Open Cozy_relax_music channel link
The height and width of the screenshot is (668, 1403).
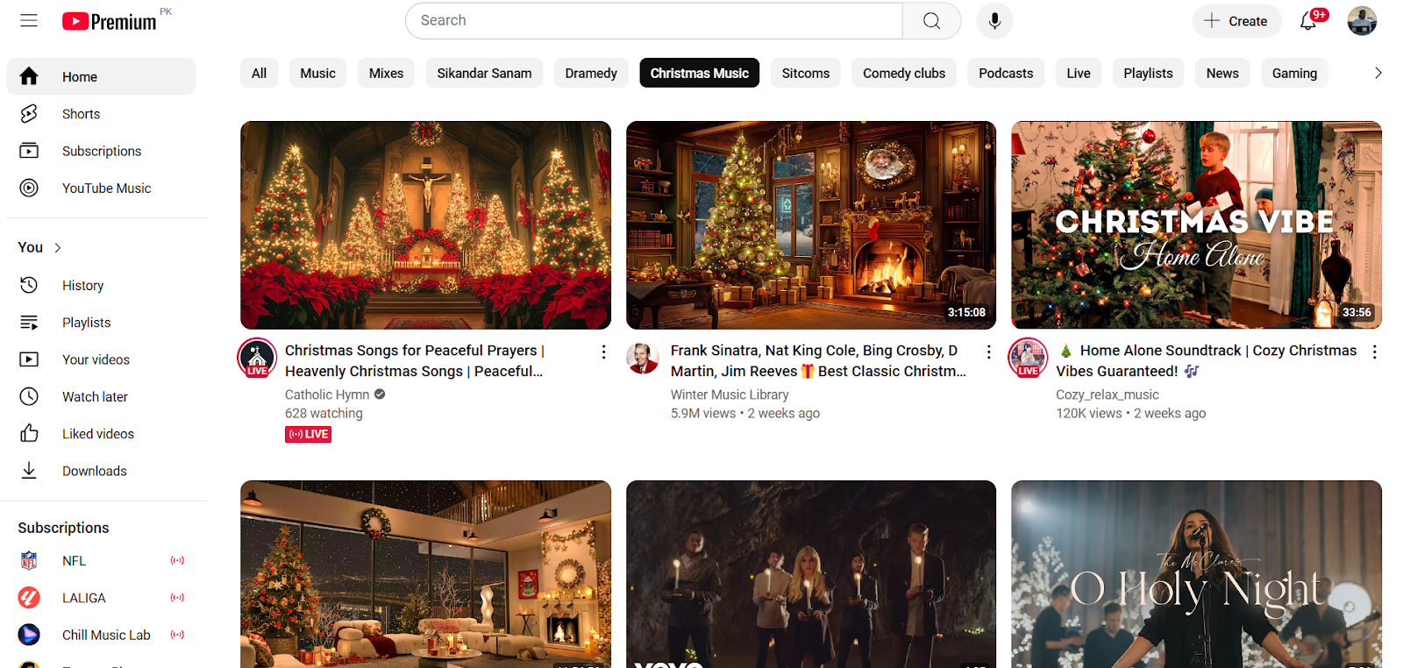click(1107, 394)
